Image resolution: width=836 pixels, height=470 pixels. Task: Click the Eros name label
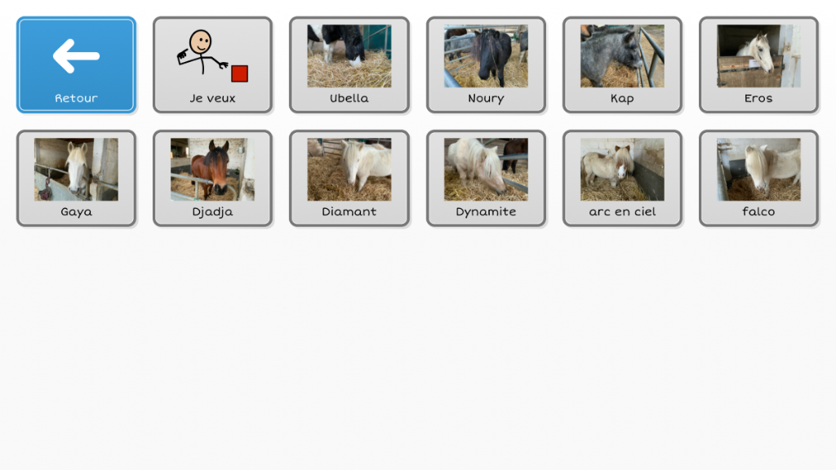tap(758, 98)
